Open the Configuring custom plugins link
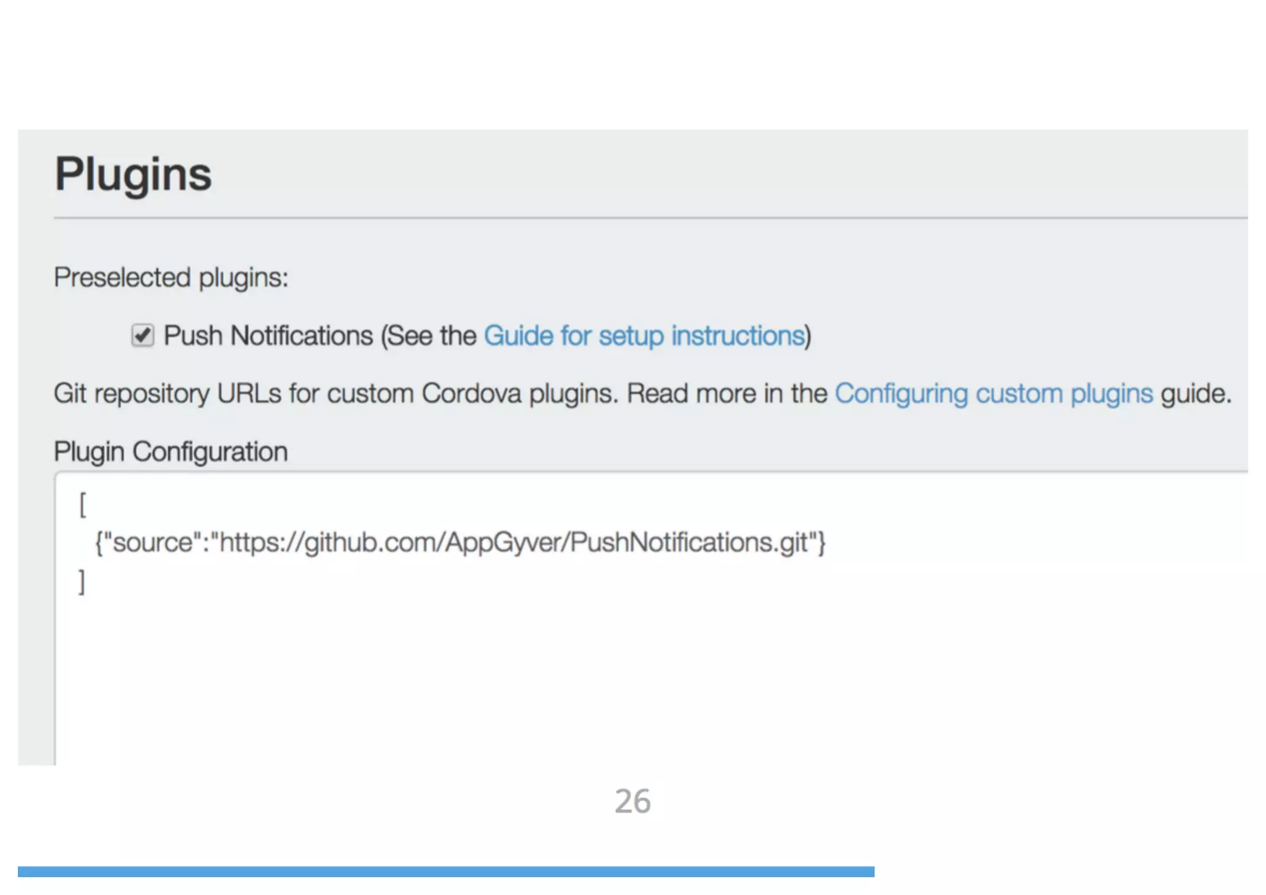Viewport: 1266px width, 895px height. click(x=993, y=394)
